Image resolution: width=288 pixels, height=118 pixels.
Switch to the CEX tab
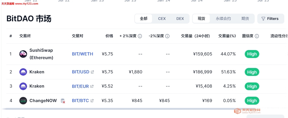(x=162, y=18)
